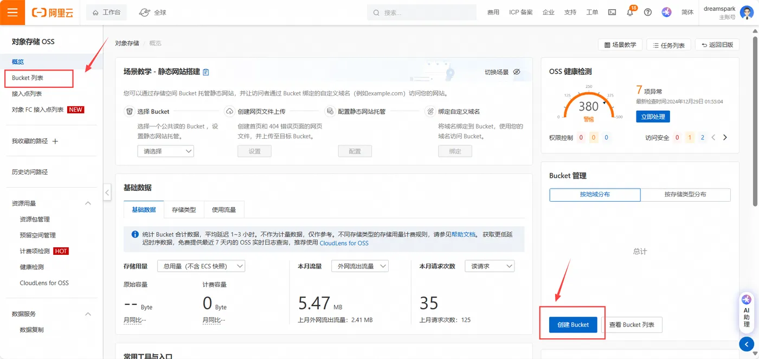Viewport: 759px width, 359px height.
Task: Open the orange hamburger main menu
Action: point(12,12)
